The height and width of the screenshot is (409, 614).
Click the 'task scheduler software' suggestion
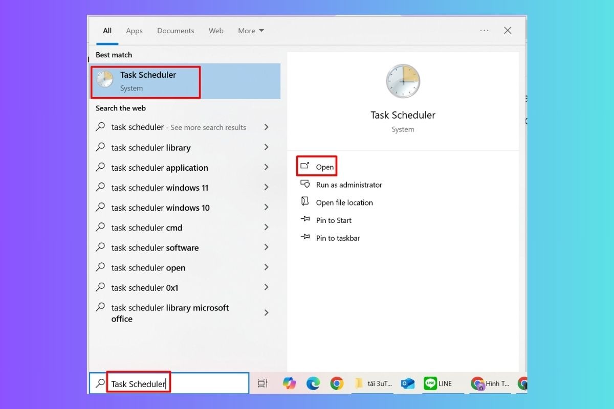(x=155, y=247)
